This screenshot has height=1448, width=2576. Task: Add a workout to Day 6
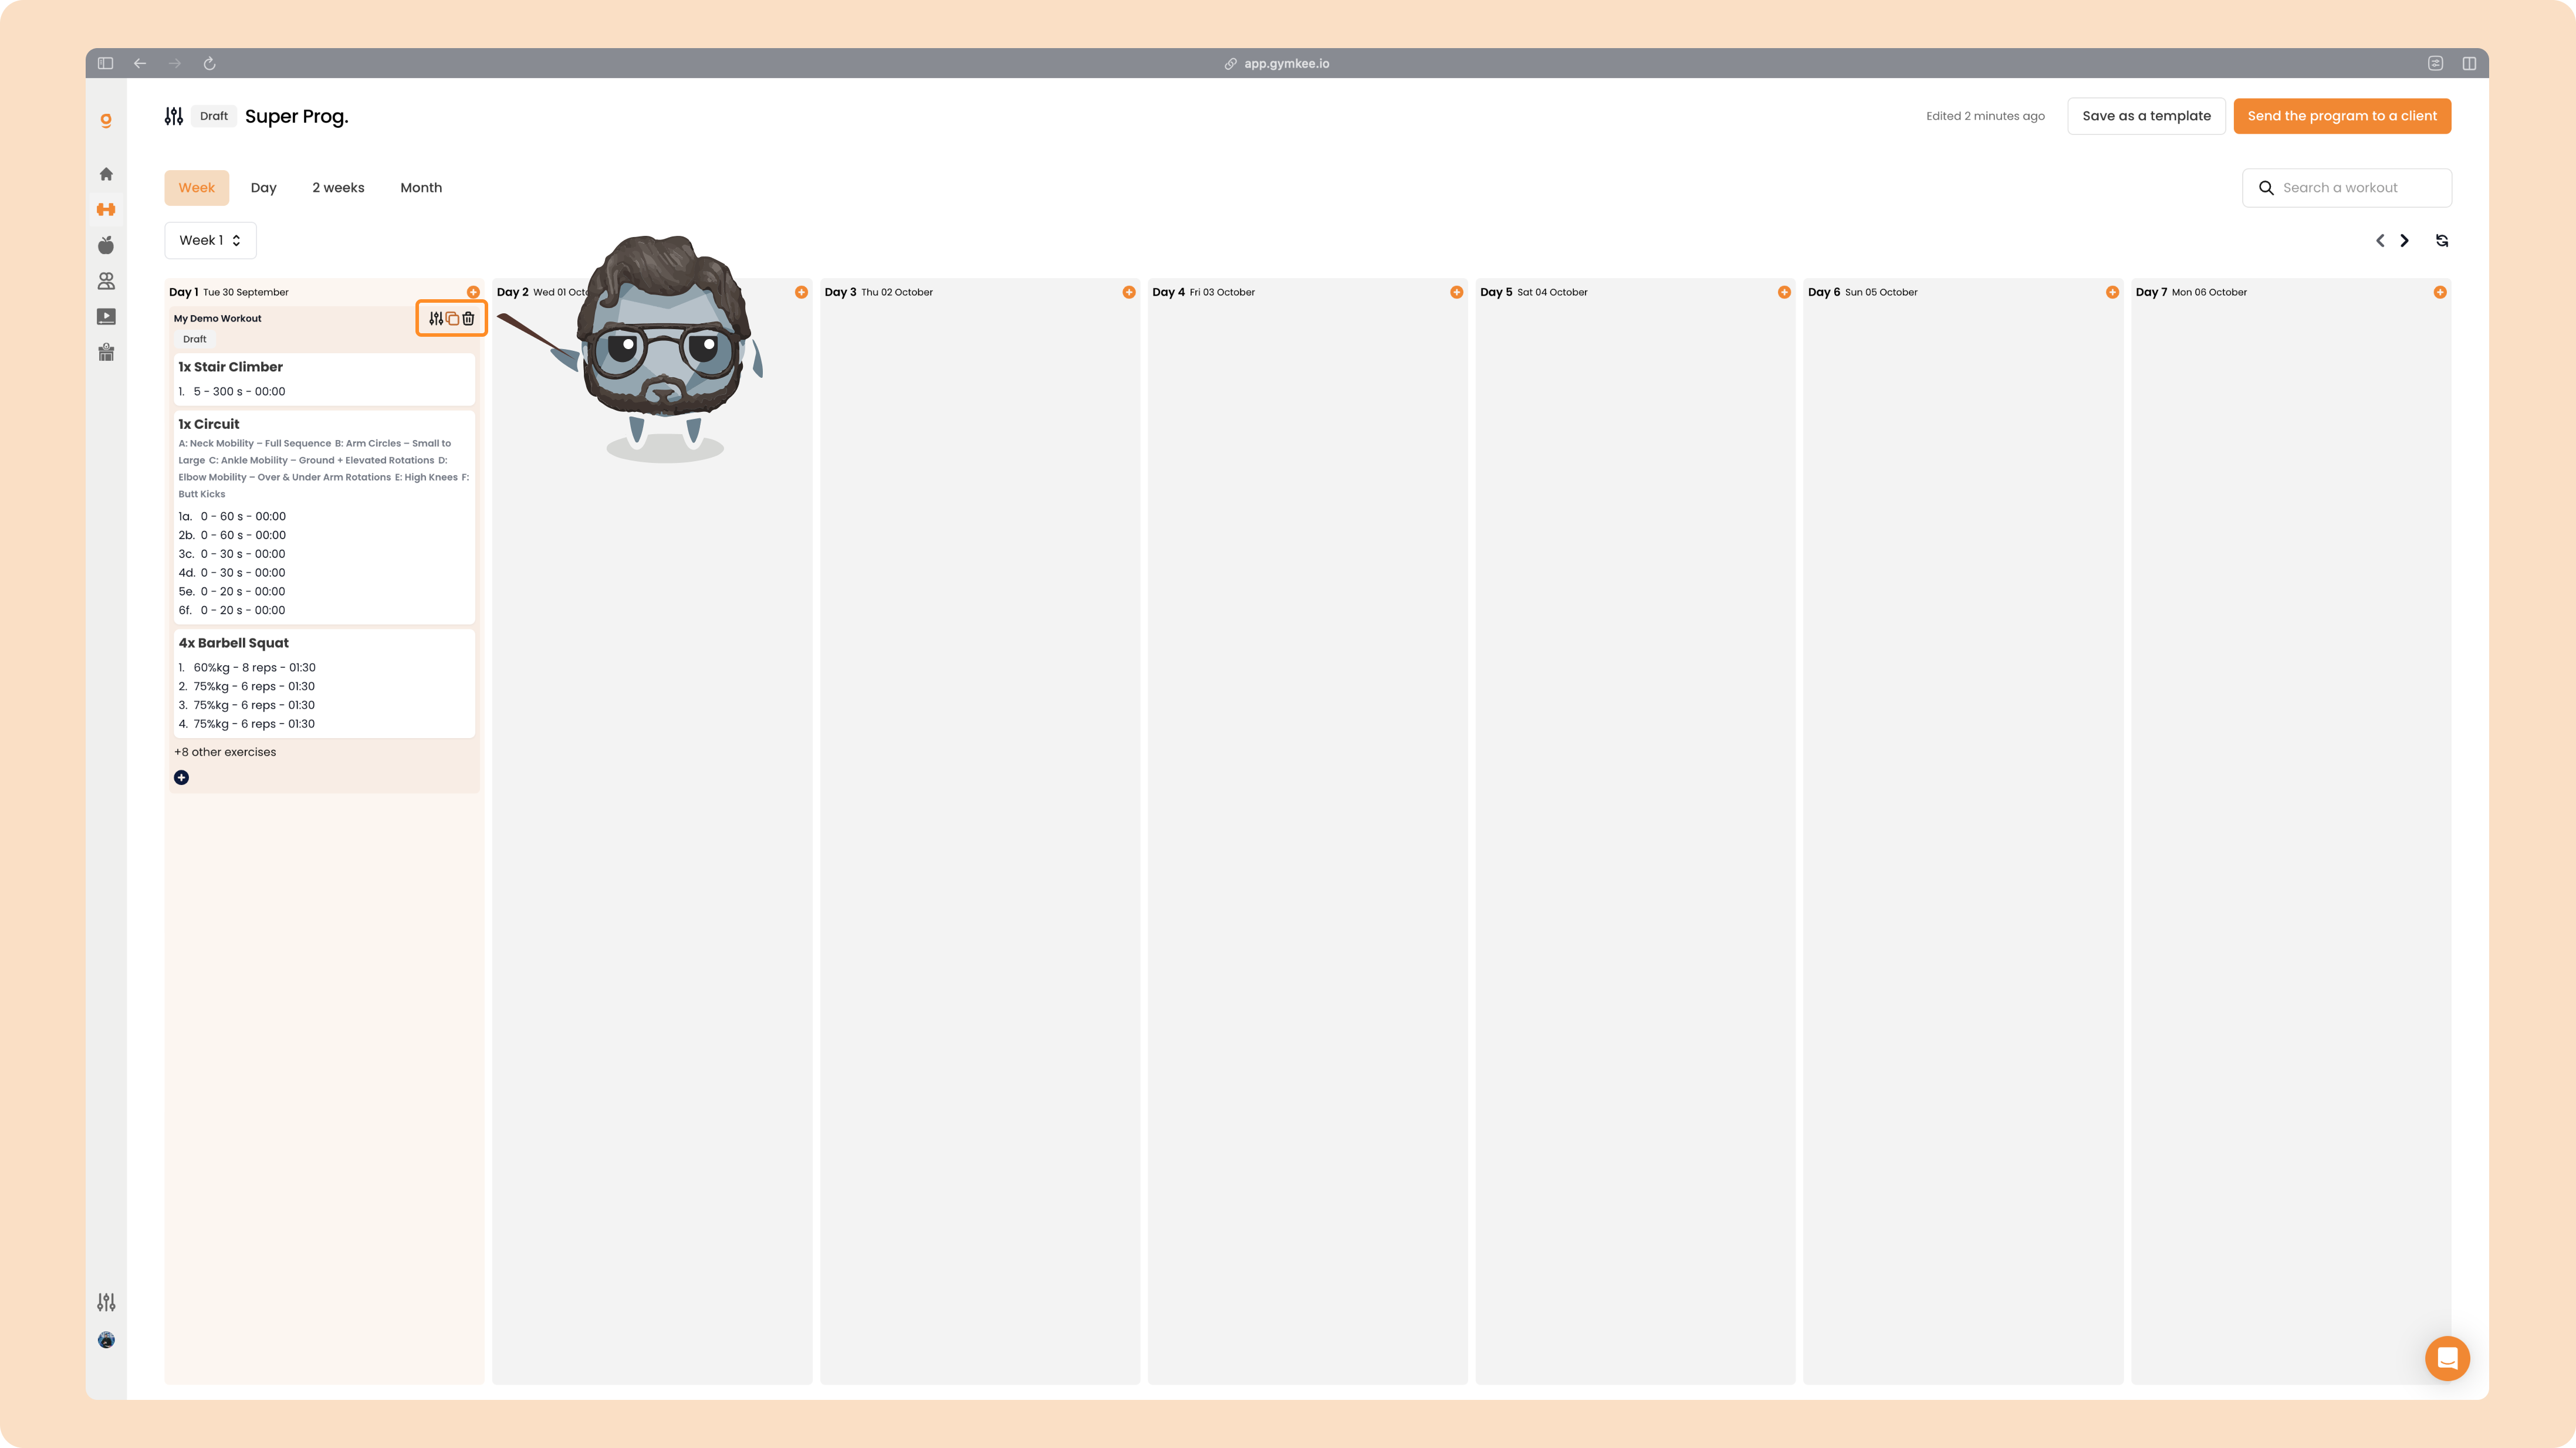(x=2112, y=292)
